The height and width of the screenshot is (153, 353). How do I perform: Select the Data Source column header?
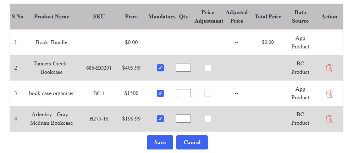(300, 17)
